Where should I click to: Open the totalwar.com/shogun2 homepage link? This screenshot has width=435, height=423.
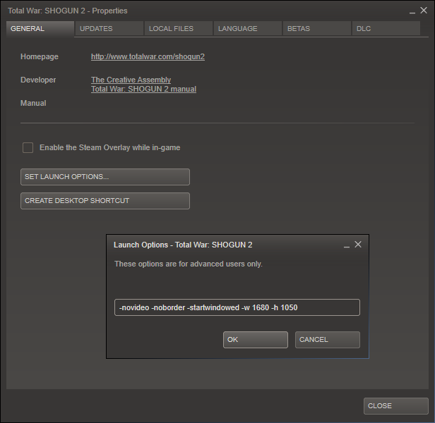pos(148,56)
